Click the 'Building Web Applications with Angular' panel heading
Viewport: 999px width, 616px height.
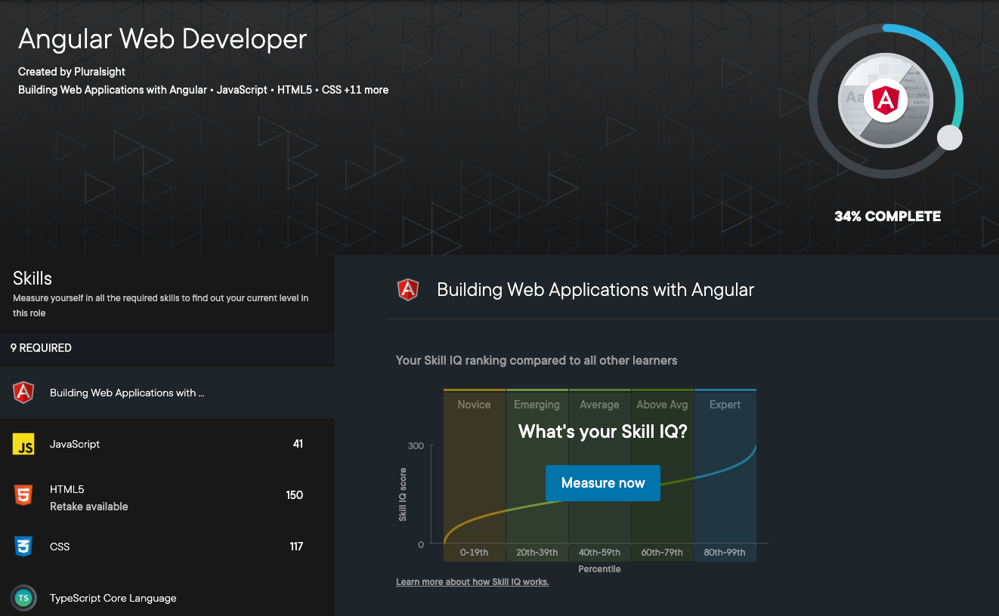(595, 290)
